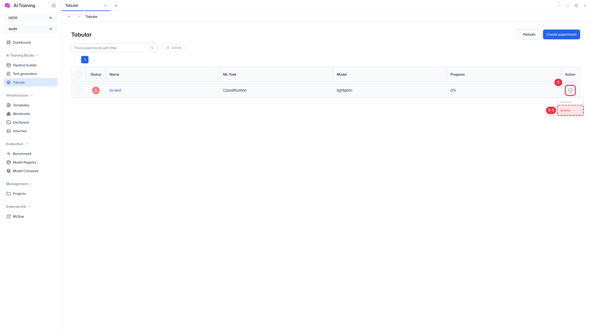Collapse AI Training Studio section
Screen dimensions: 590x332
22,55
